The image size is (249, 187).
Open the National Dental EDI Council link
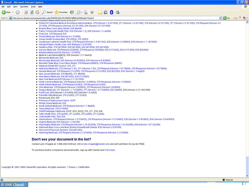tap(57, 66)
